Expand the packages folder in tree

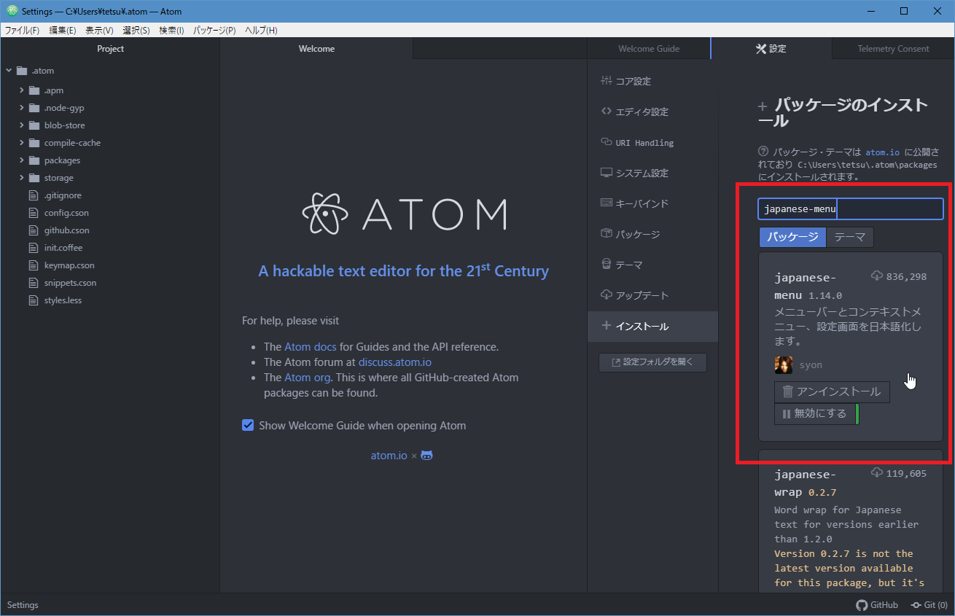pyautogui.click(x=22, y=160)
